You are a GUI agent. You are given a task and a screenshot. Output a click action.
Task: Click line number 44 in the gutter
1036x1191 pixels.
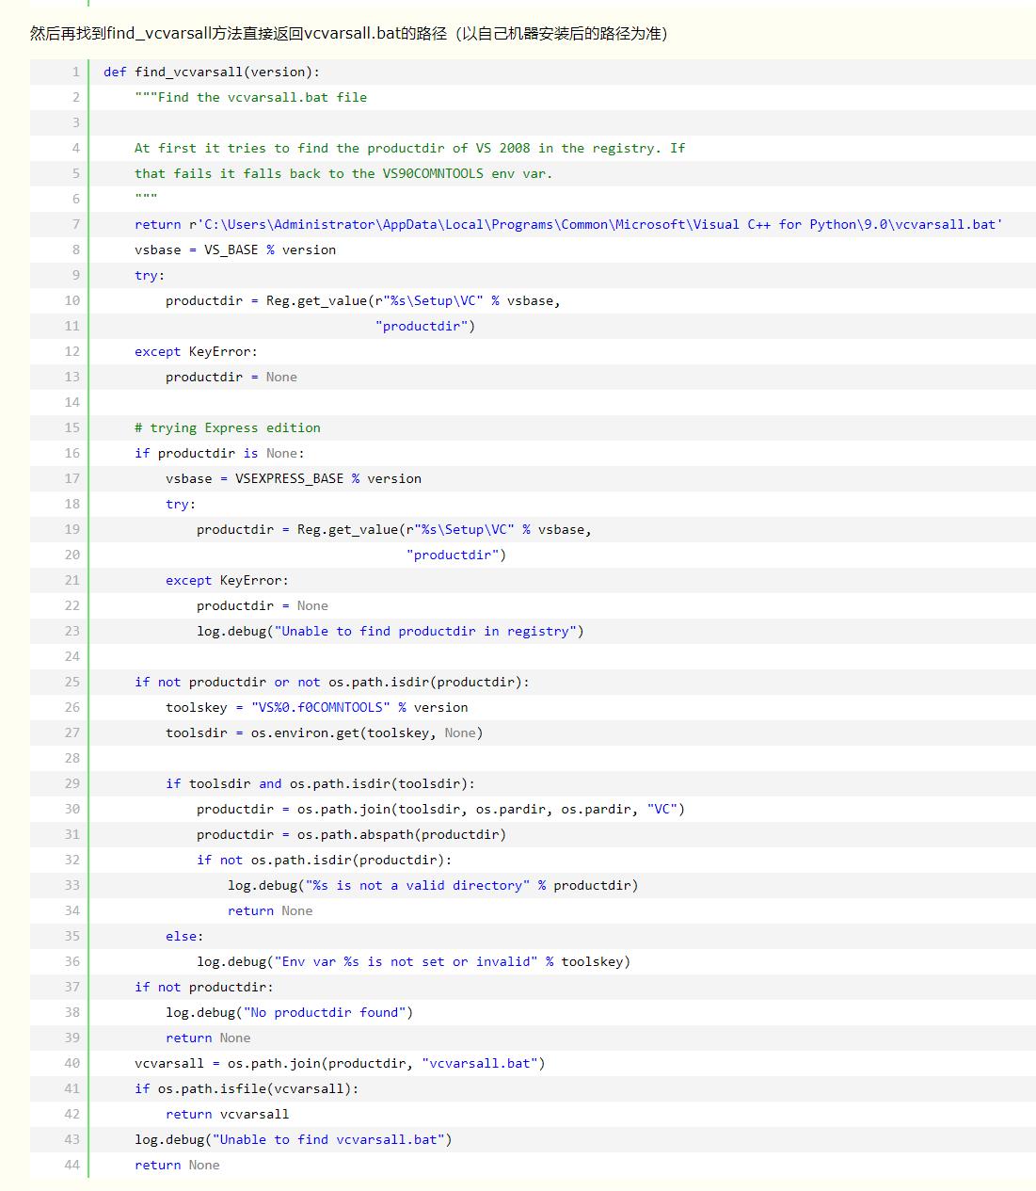[72, 1165]
